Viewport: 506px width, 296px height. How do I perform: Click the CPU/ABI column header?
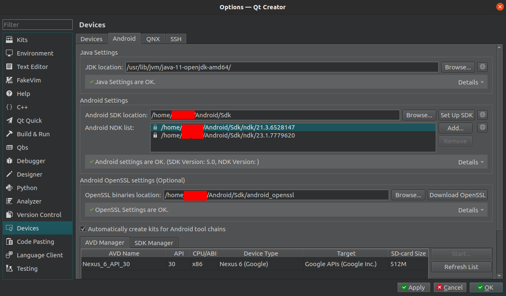(x=204, y=254)
